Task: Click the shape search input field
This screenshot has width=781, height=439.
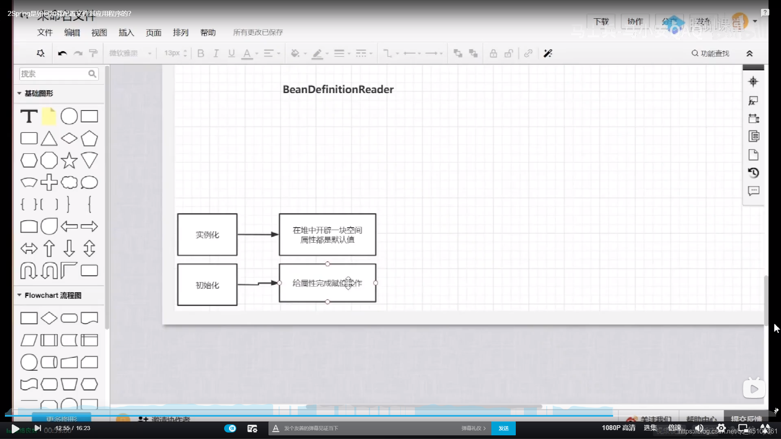Action: (59, 74)
